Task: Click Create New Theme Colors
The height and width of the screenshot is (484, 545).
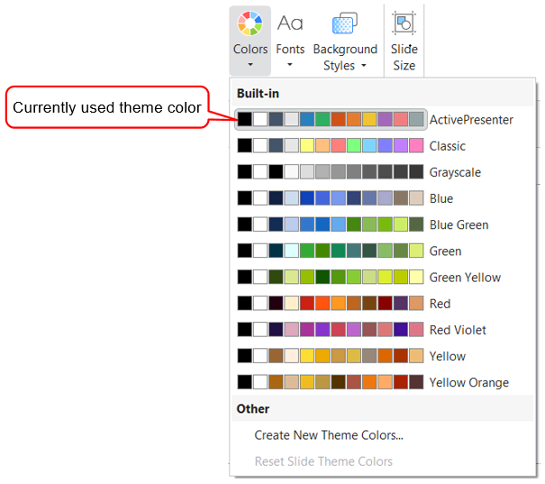Action: pos(329,435)
